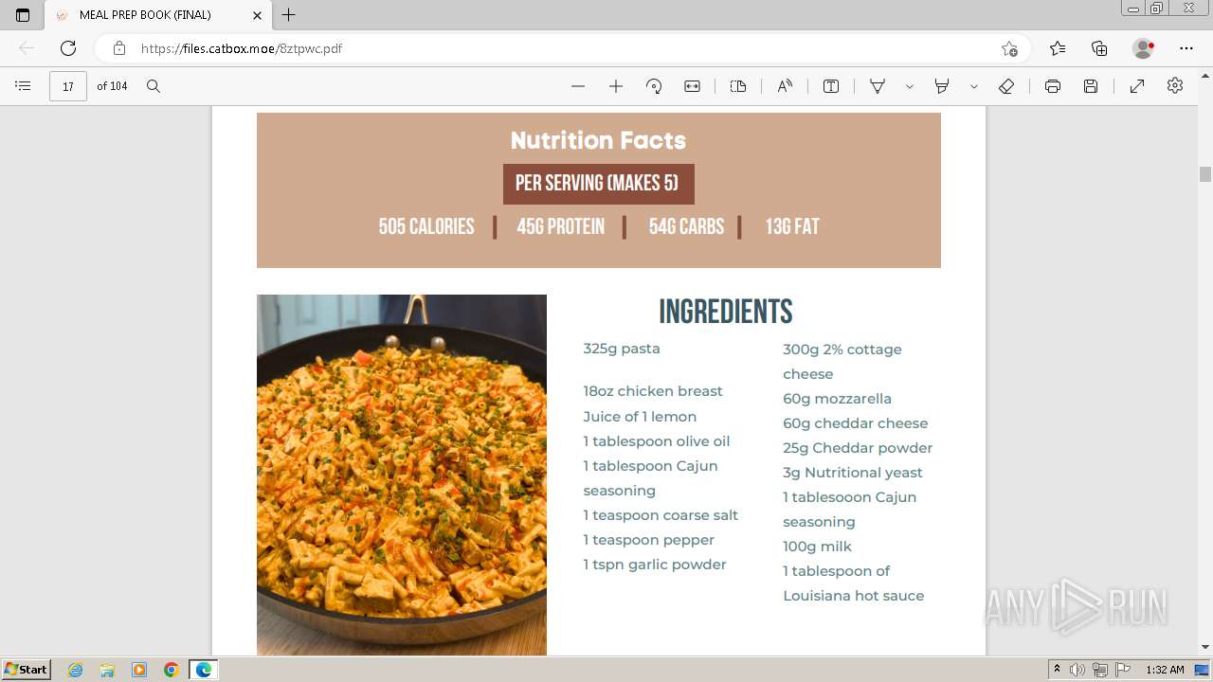Viewport: 1213px width, 682px height.
Task: Click the taskbar clock 1:32 AM
Action: click(1165, 670)
